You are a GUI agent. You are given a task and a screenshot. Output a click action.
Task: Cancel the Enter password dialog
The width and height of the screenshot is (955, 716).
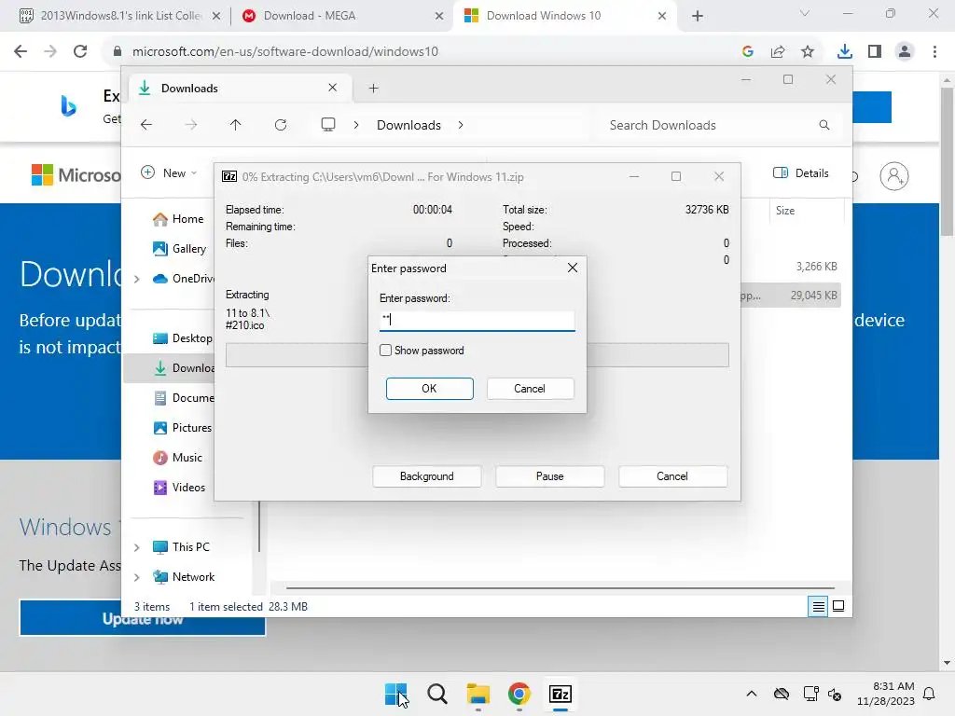[x=530, y=389]
